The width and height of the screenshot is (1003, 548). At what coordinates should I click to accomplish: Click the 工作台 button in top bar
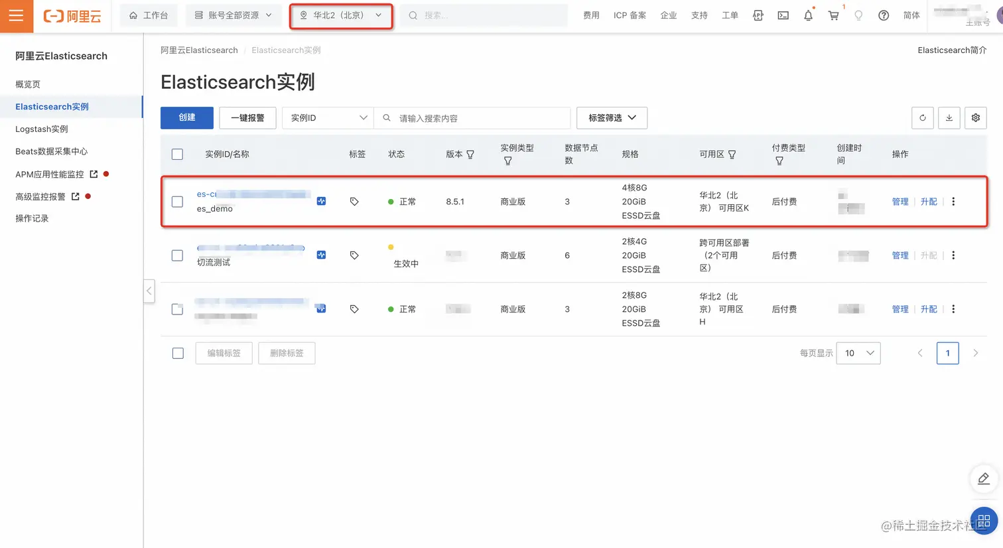149,15
